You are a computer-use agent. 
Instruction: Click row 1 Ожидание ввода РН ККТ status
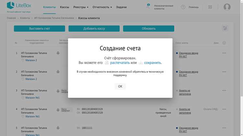tap(189, 55)
